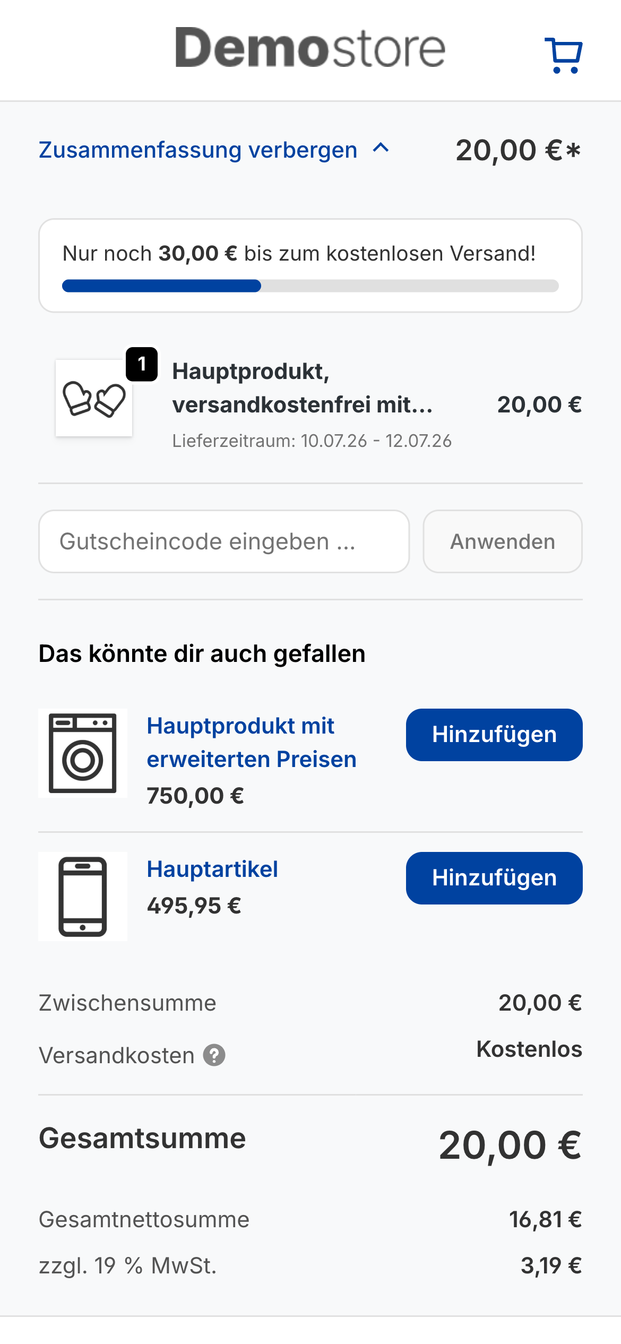Open the shopping cart icon

pos(564,55)
